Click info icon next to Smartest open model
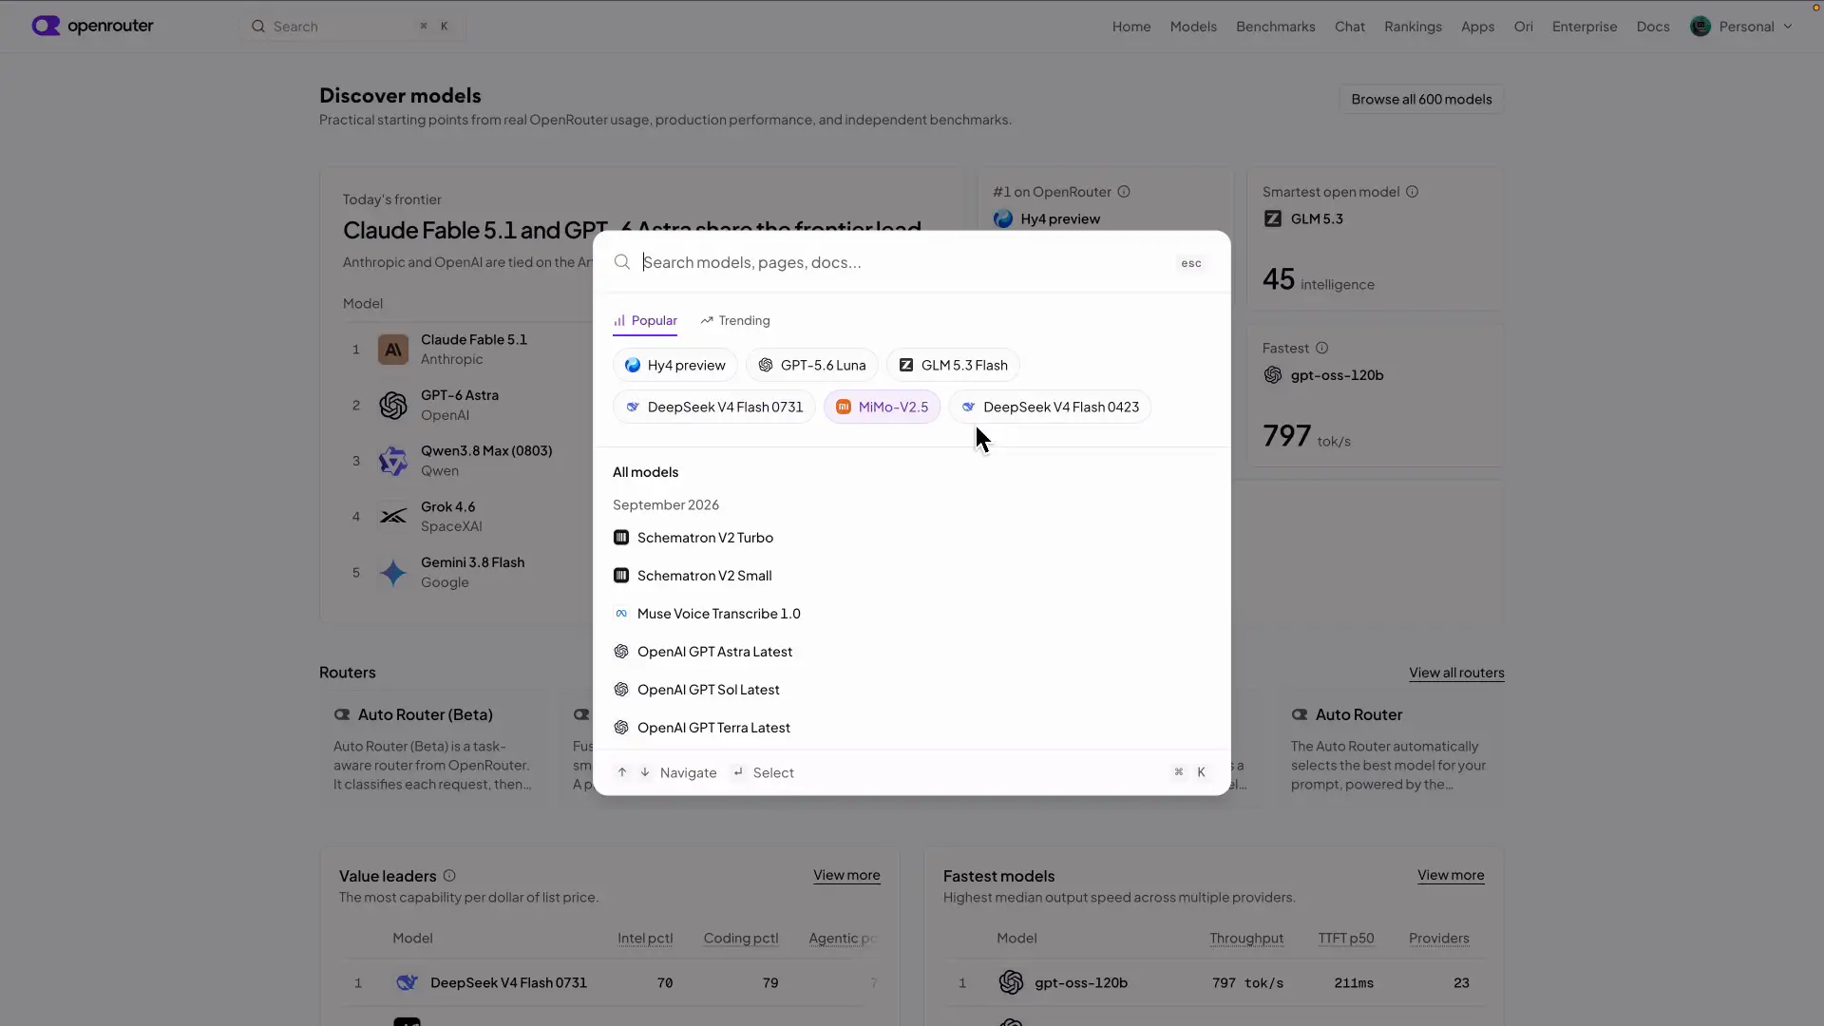 coord(1412,192)
